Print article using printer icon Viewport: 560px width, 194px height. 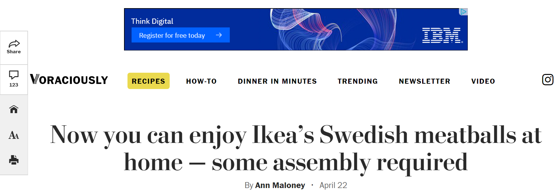[x=14, y=160]
